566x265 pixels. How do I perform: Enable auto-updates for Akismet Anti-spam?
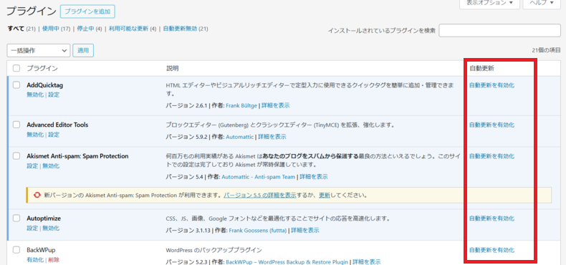point(491,156)
